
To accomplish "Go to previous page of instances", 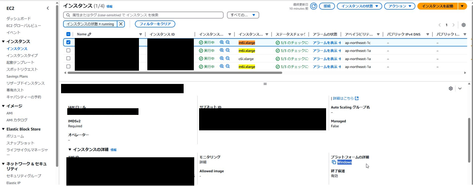I will coord(439,25).
